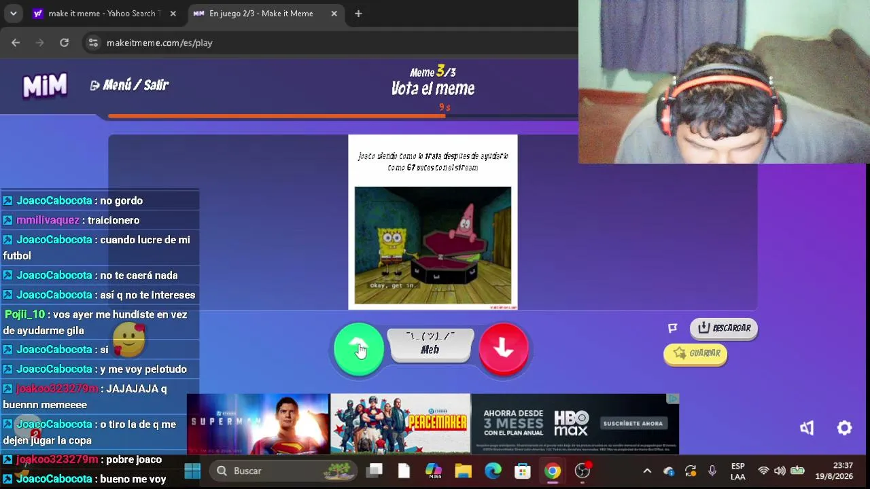Screen dimensions: 870x489
Task: Go back to the previous page
Action: 16,43
